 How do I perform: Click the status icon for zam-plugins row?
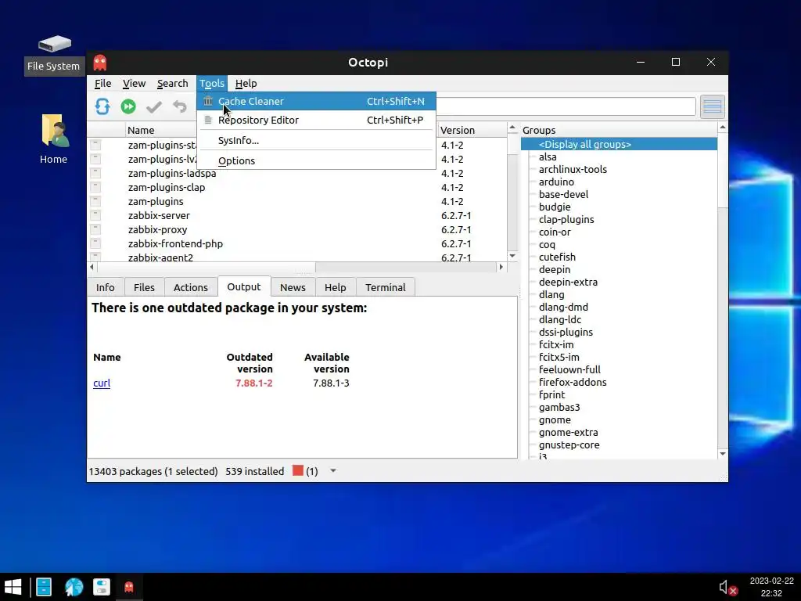point(95,201)
